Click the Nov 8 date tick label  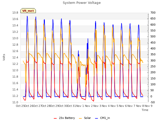[x=140, y=106]
